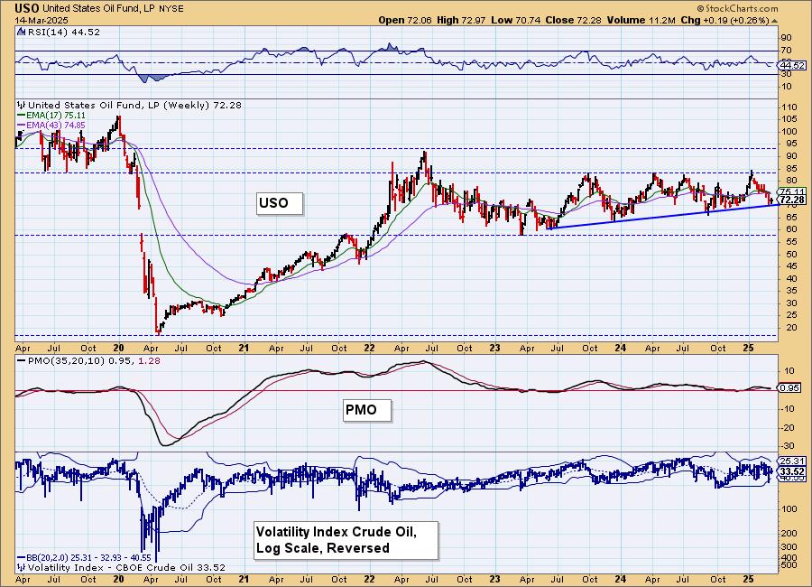
Task: Select the RSI(14) 44.52 legend text
Action: [x=63, y=32]
